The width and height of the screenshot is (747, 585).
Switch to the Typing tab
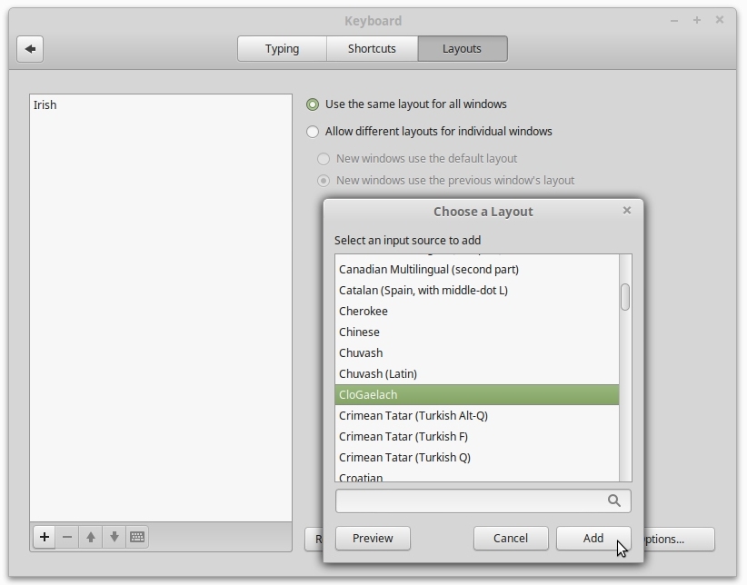coord(282,49)
